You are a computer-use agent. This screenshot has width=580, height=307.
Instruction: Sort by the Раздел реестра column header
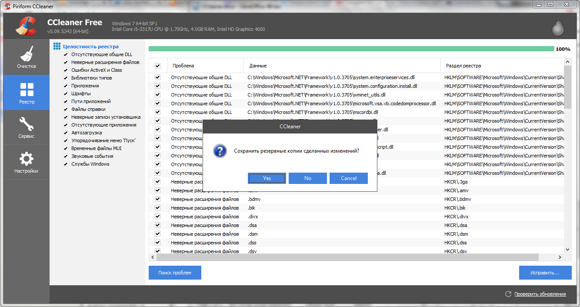pos(502,66)
